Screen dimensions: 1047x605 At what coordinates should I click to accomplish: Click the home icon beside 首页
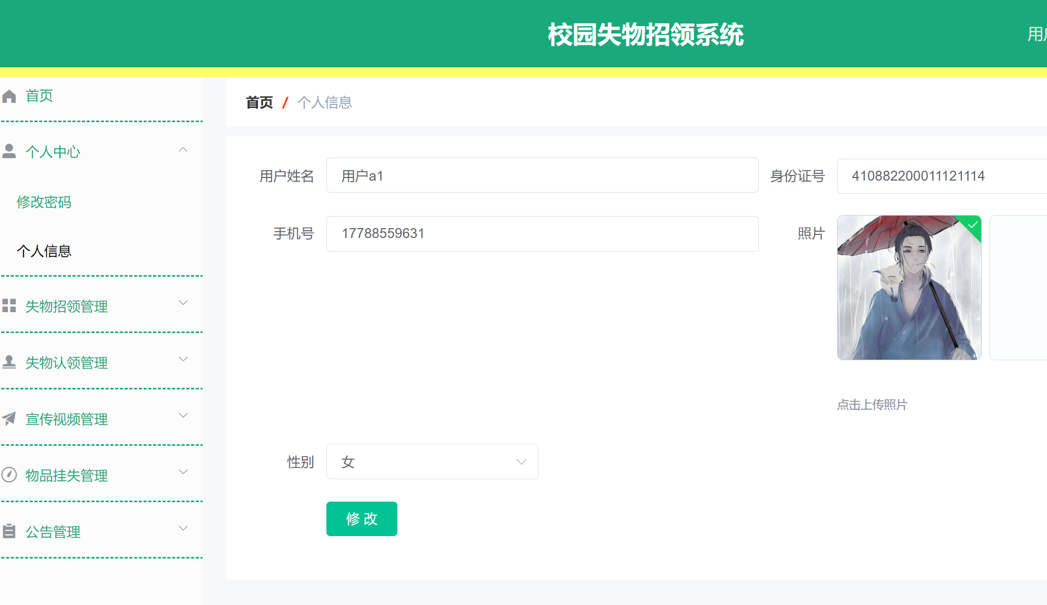pyautogui.click(x=9, y=96)
